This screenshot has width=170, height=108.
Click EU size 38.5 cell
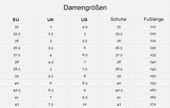click(17, 69)
